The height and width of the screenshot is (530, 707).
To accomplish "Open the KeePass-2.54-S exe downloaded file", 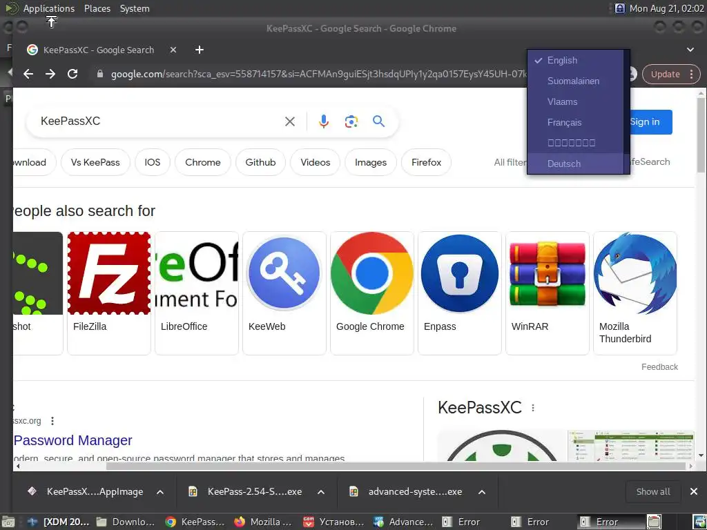I will point(246,491).
